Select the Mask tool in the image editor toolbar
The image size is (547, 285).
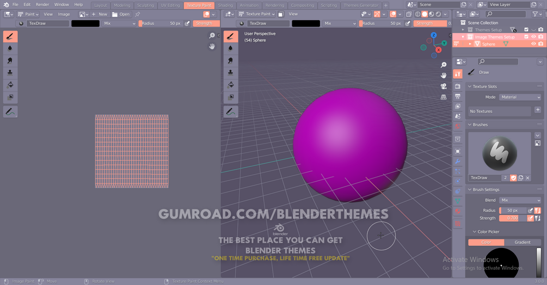click(x=10, y=97)
